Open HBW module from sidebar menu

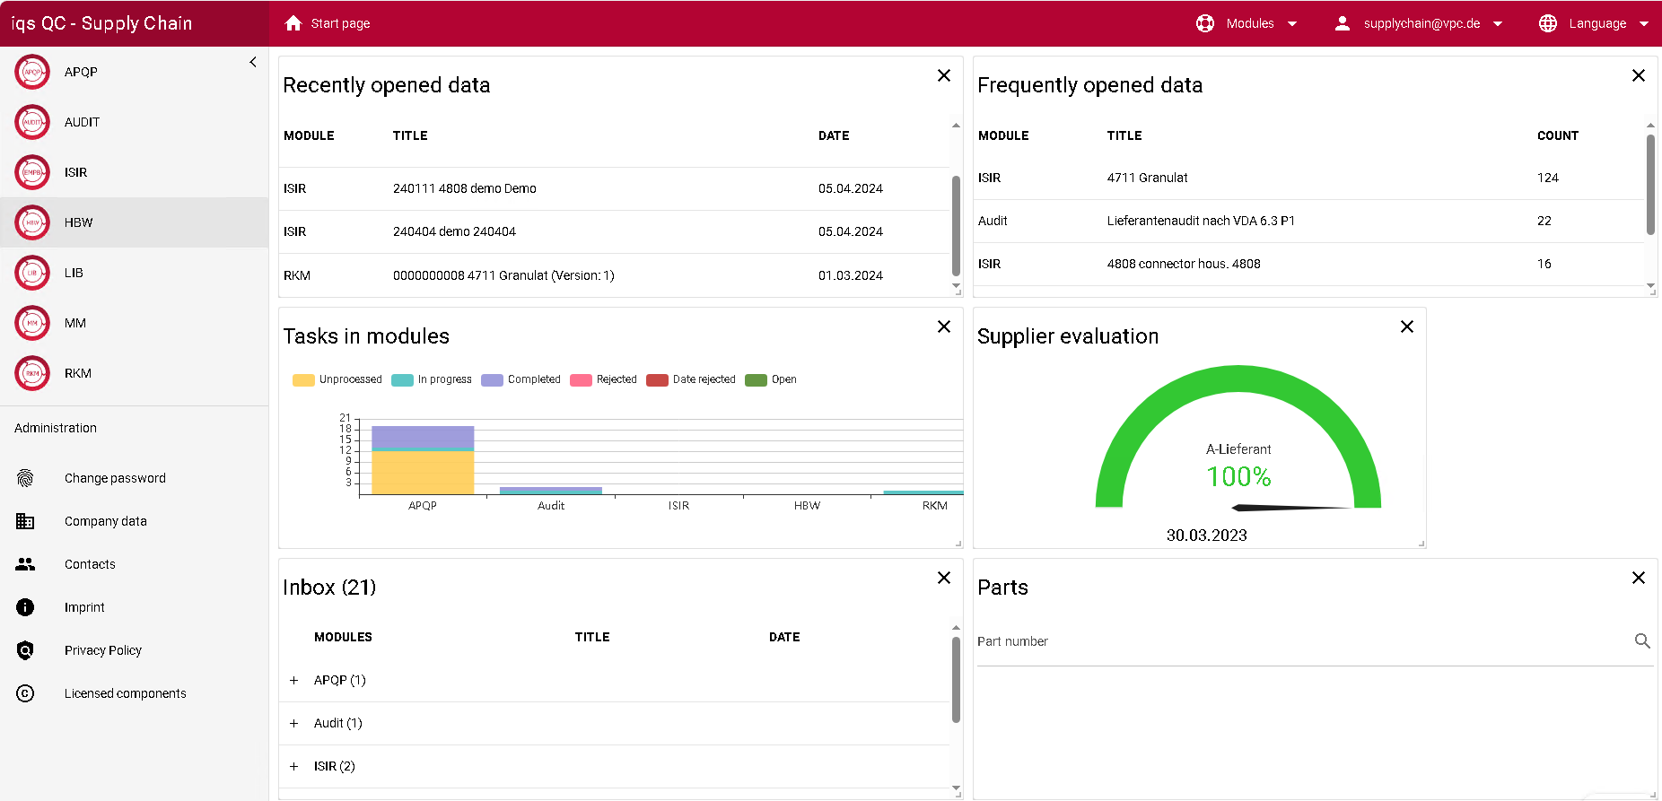click(x=79, y=222)
